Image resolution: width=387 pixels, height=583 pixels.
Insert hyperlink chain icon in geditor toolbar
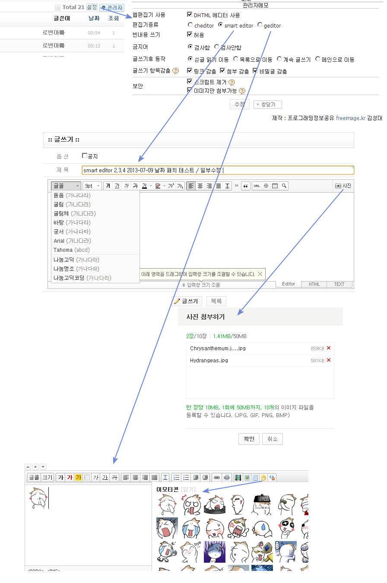pyautogui.click(x=217, y=477)
